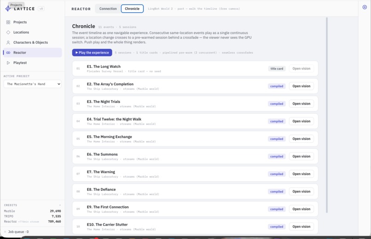This screenshot has height=239, width=371.
Task: Click the Lattice logo icon
Action: pos(8,9)
